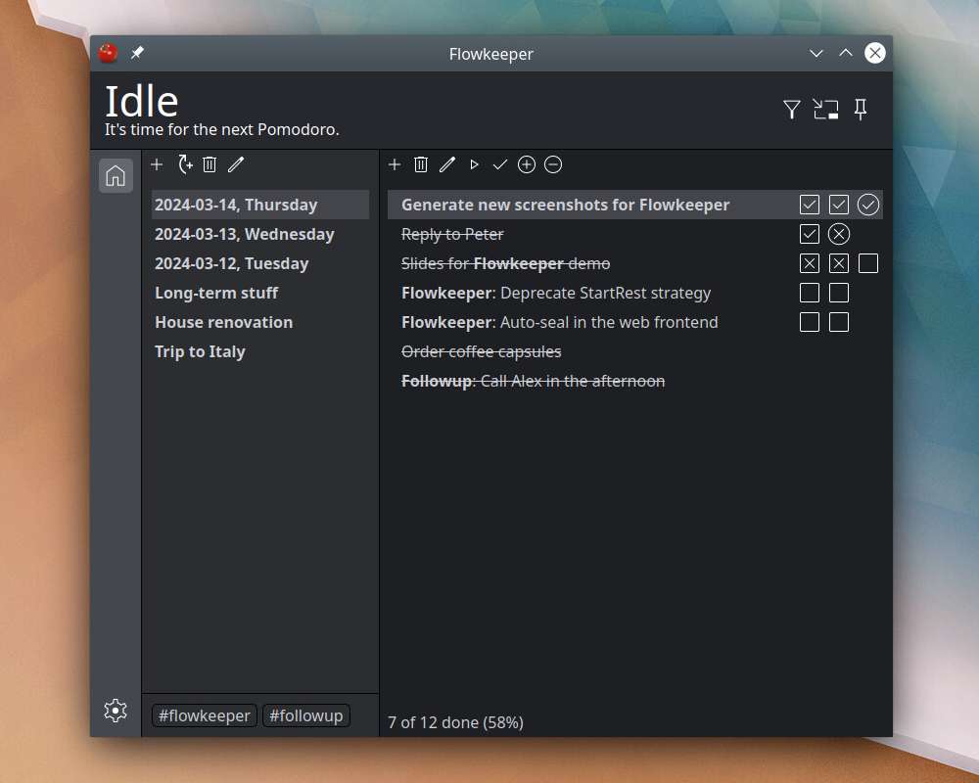Click the 'Idle' timer status heading
Screen dimensions: 979x783
click(142, 101)
